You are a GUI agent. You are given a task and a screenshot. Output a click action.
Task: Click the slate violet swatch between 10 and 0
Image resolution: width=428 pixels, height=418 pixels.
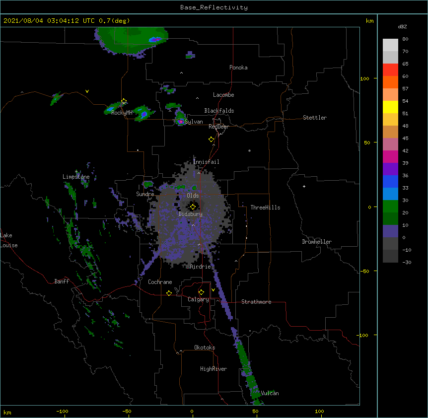[390, 231]
